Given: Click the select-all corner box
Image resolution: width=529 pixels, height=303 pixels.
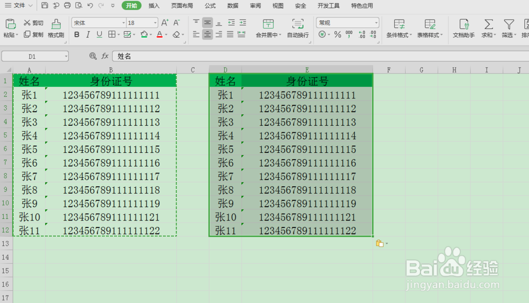Looking at the screenshot, I should pyautogui.click(x=8, y=70).
